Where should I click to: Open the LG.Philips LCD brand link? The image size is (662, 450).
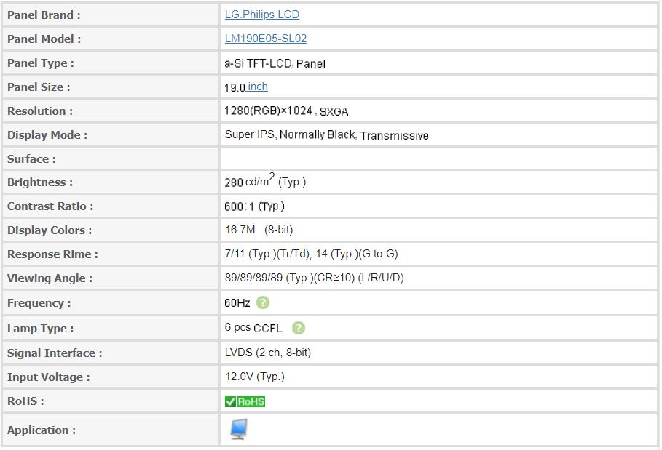(261, 15)
